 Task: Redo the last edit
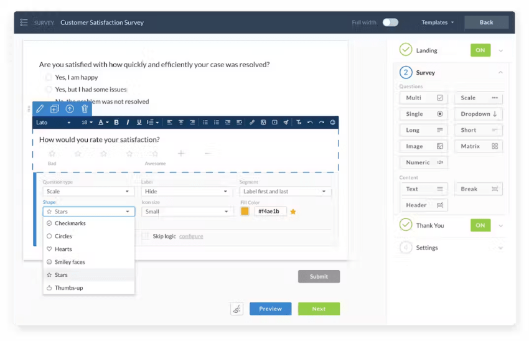click(x=322, y=123)
